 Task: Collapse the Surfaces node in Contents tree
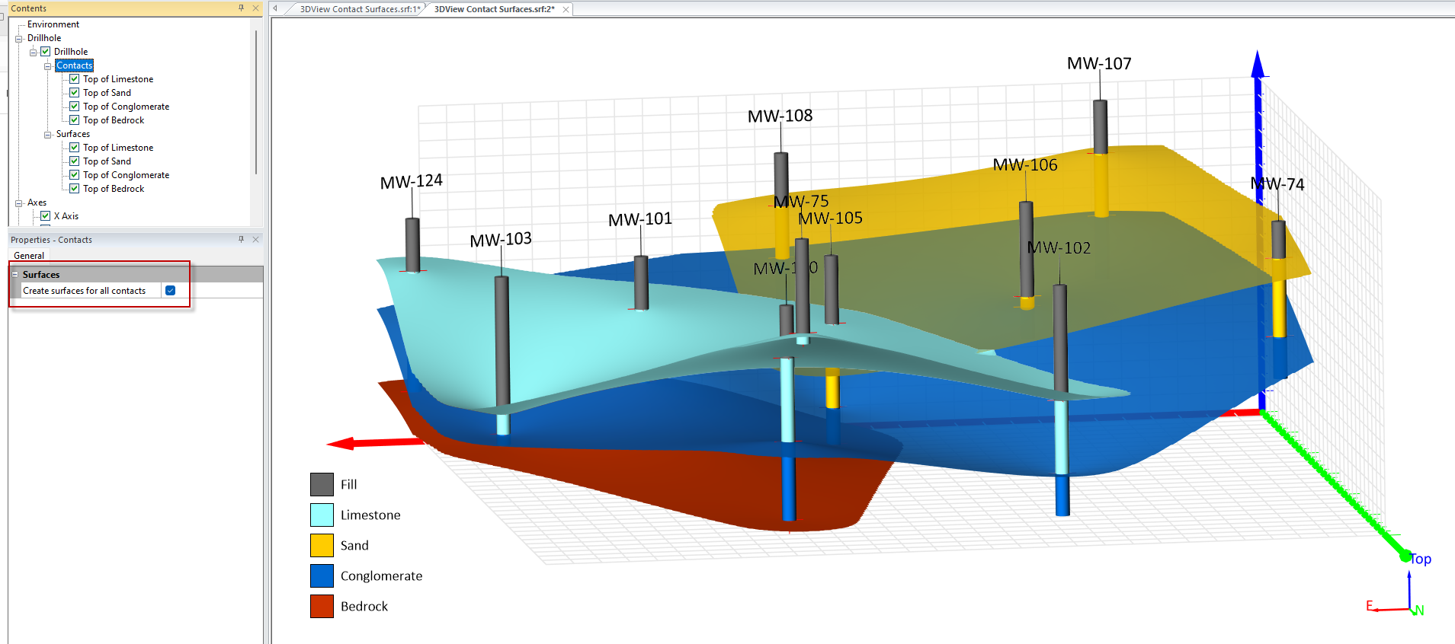point(48,135)
